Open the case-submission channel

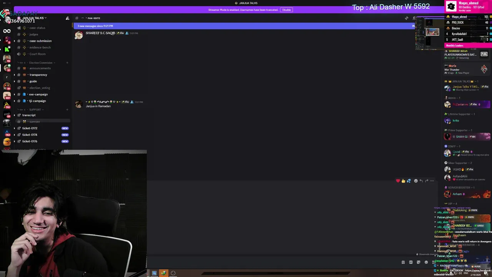point(40,41)
